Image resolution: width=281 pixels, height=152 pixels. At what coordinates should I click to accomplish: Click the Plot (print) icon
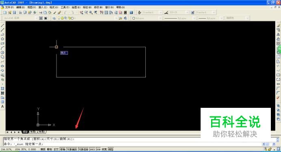point(20,13)
